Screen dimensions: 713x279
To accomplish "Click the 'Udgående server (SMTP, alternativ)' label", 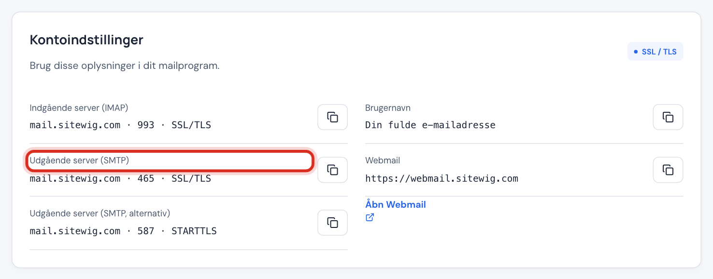I will (100, 213).
